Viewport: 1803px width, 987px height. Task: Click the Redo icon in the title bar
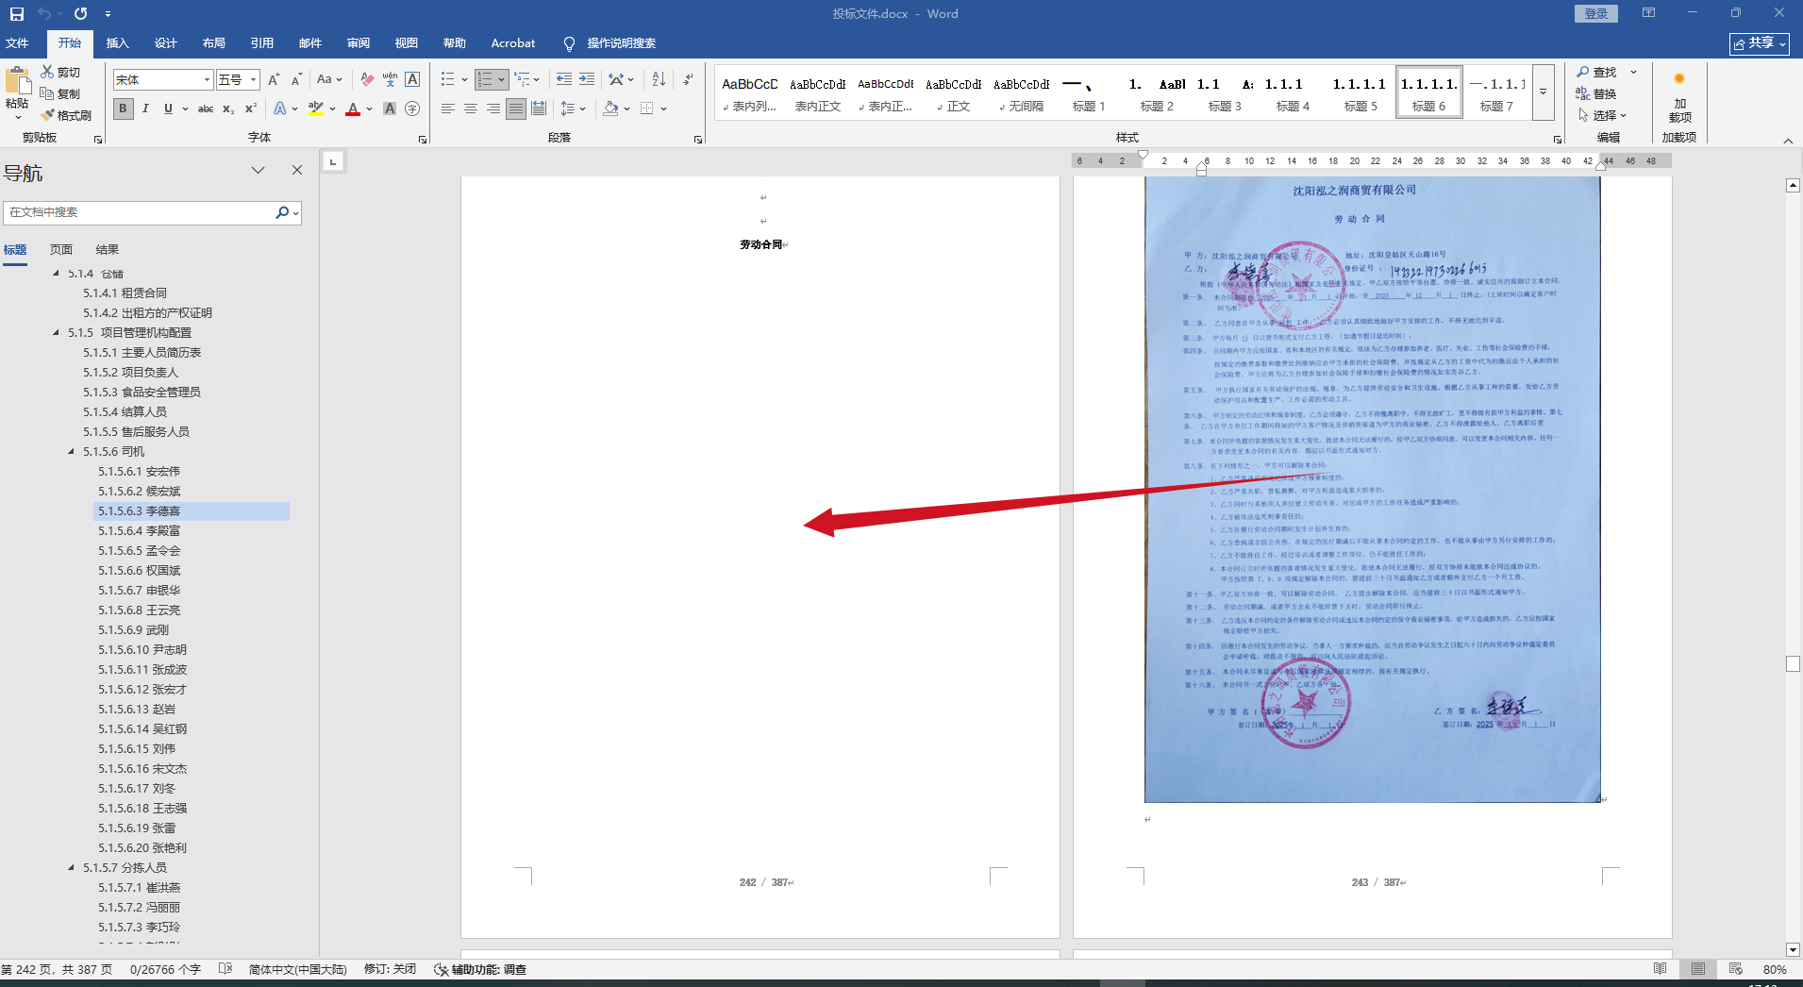pos(81,14)
